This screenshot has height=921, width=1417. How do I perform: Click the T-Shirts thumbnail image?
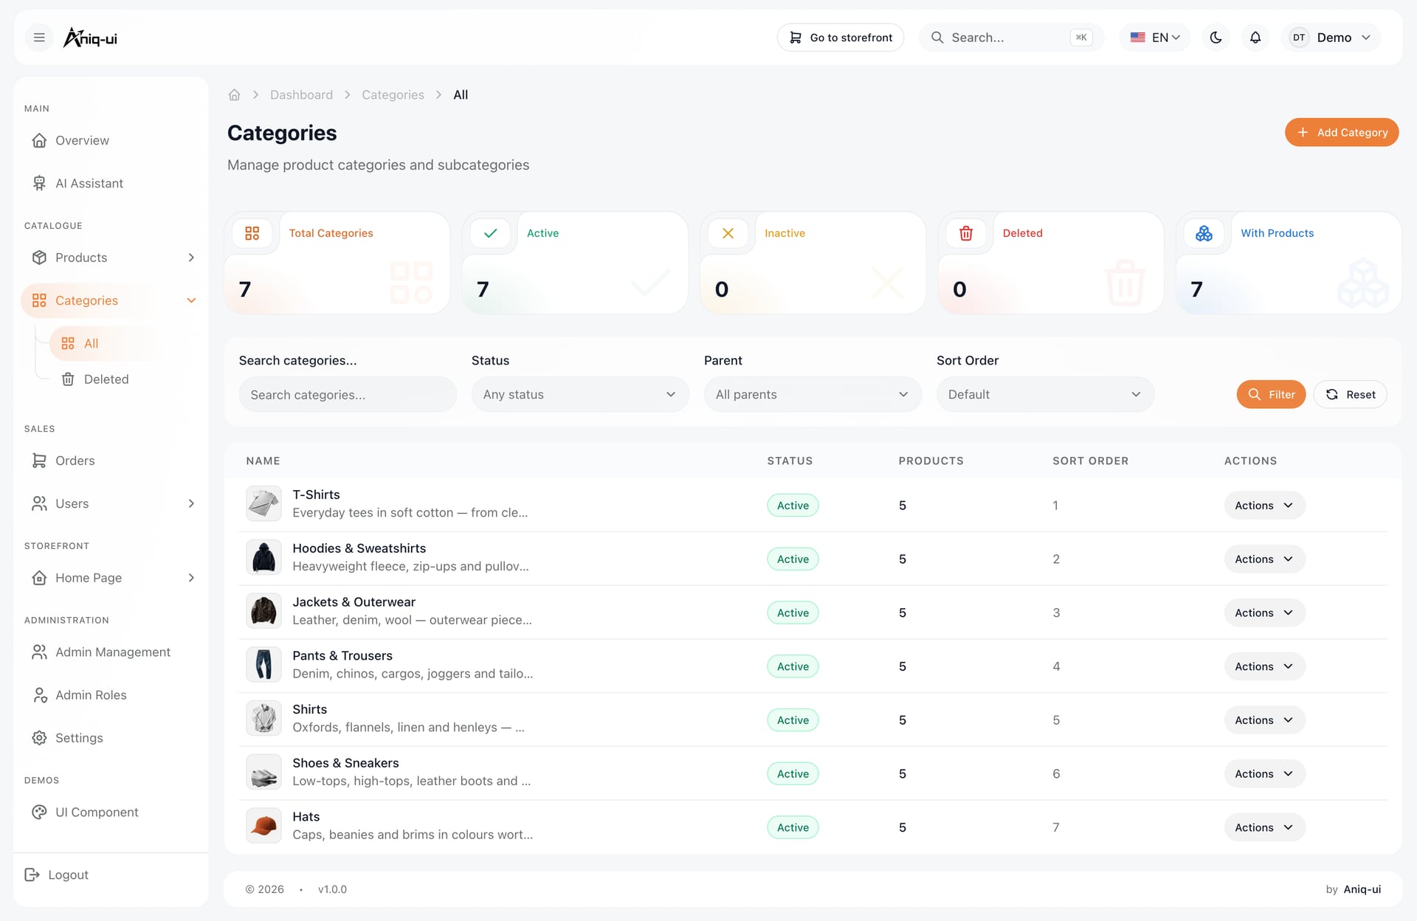click(x=263, y=505)
